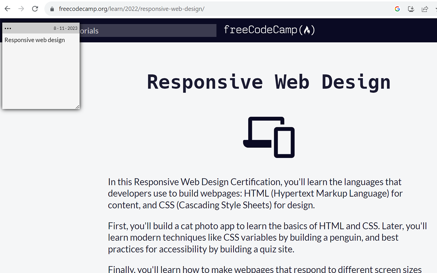Click the Google icon in the address bar

397,9
